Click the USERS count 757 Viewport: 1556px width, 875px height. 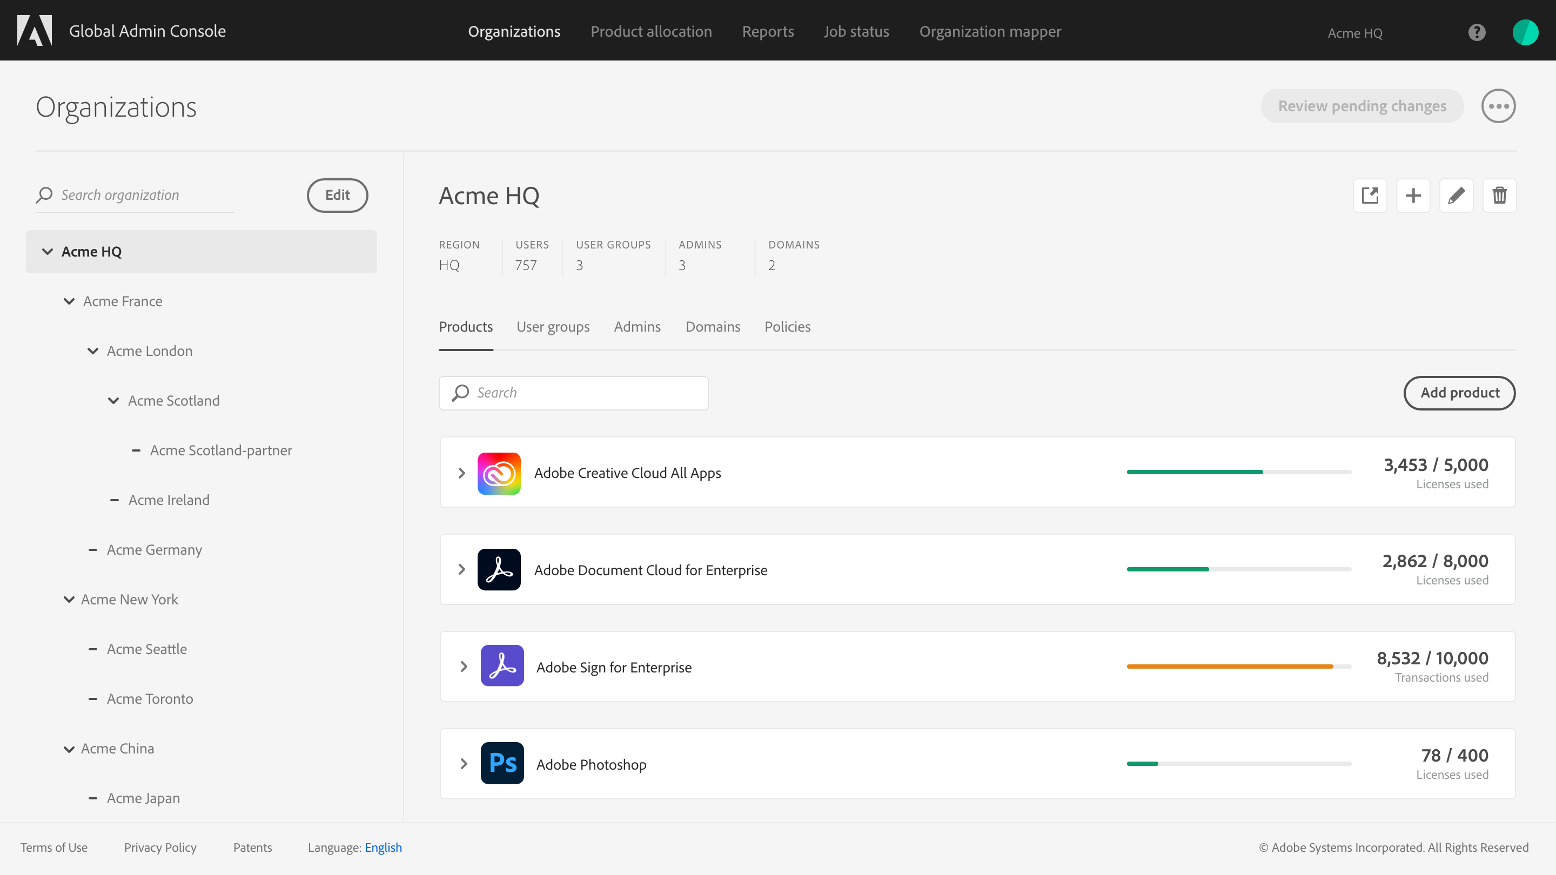pos(526,266)
